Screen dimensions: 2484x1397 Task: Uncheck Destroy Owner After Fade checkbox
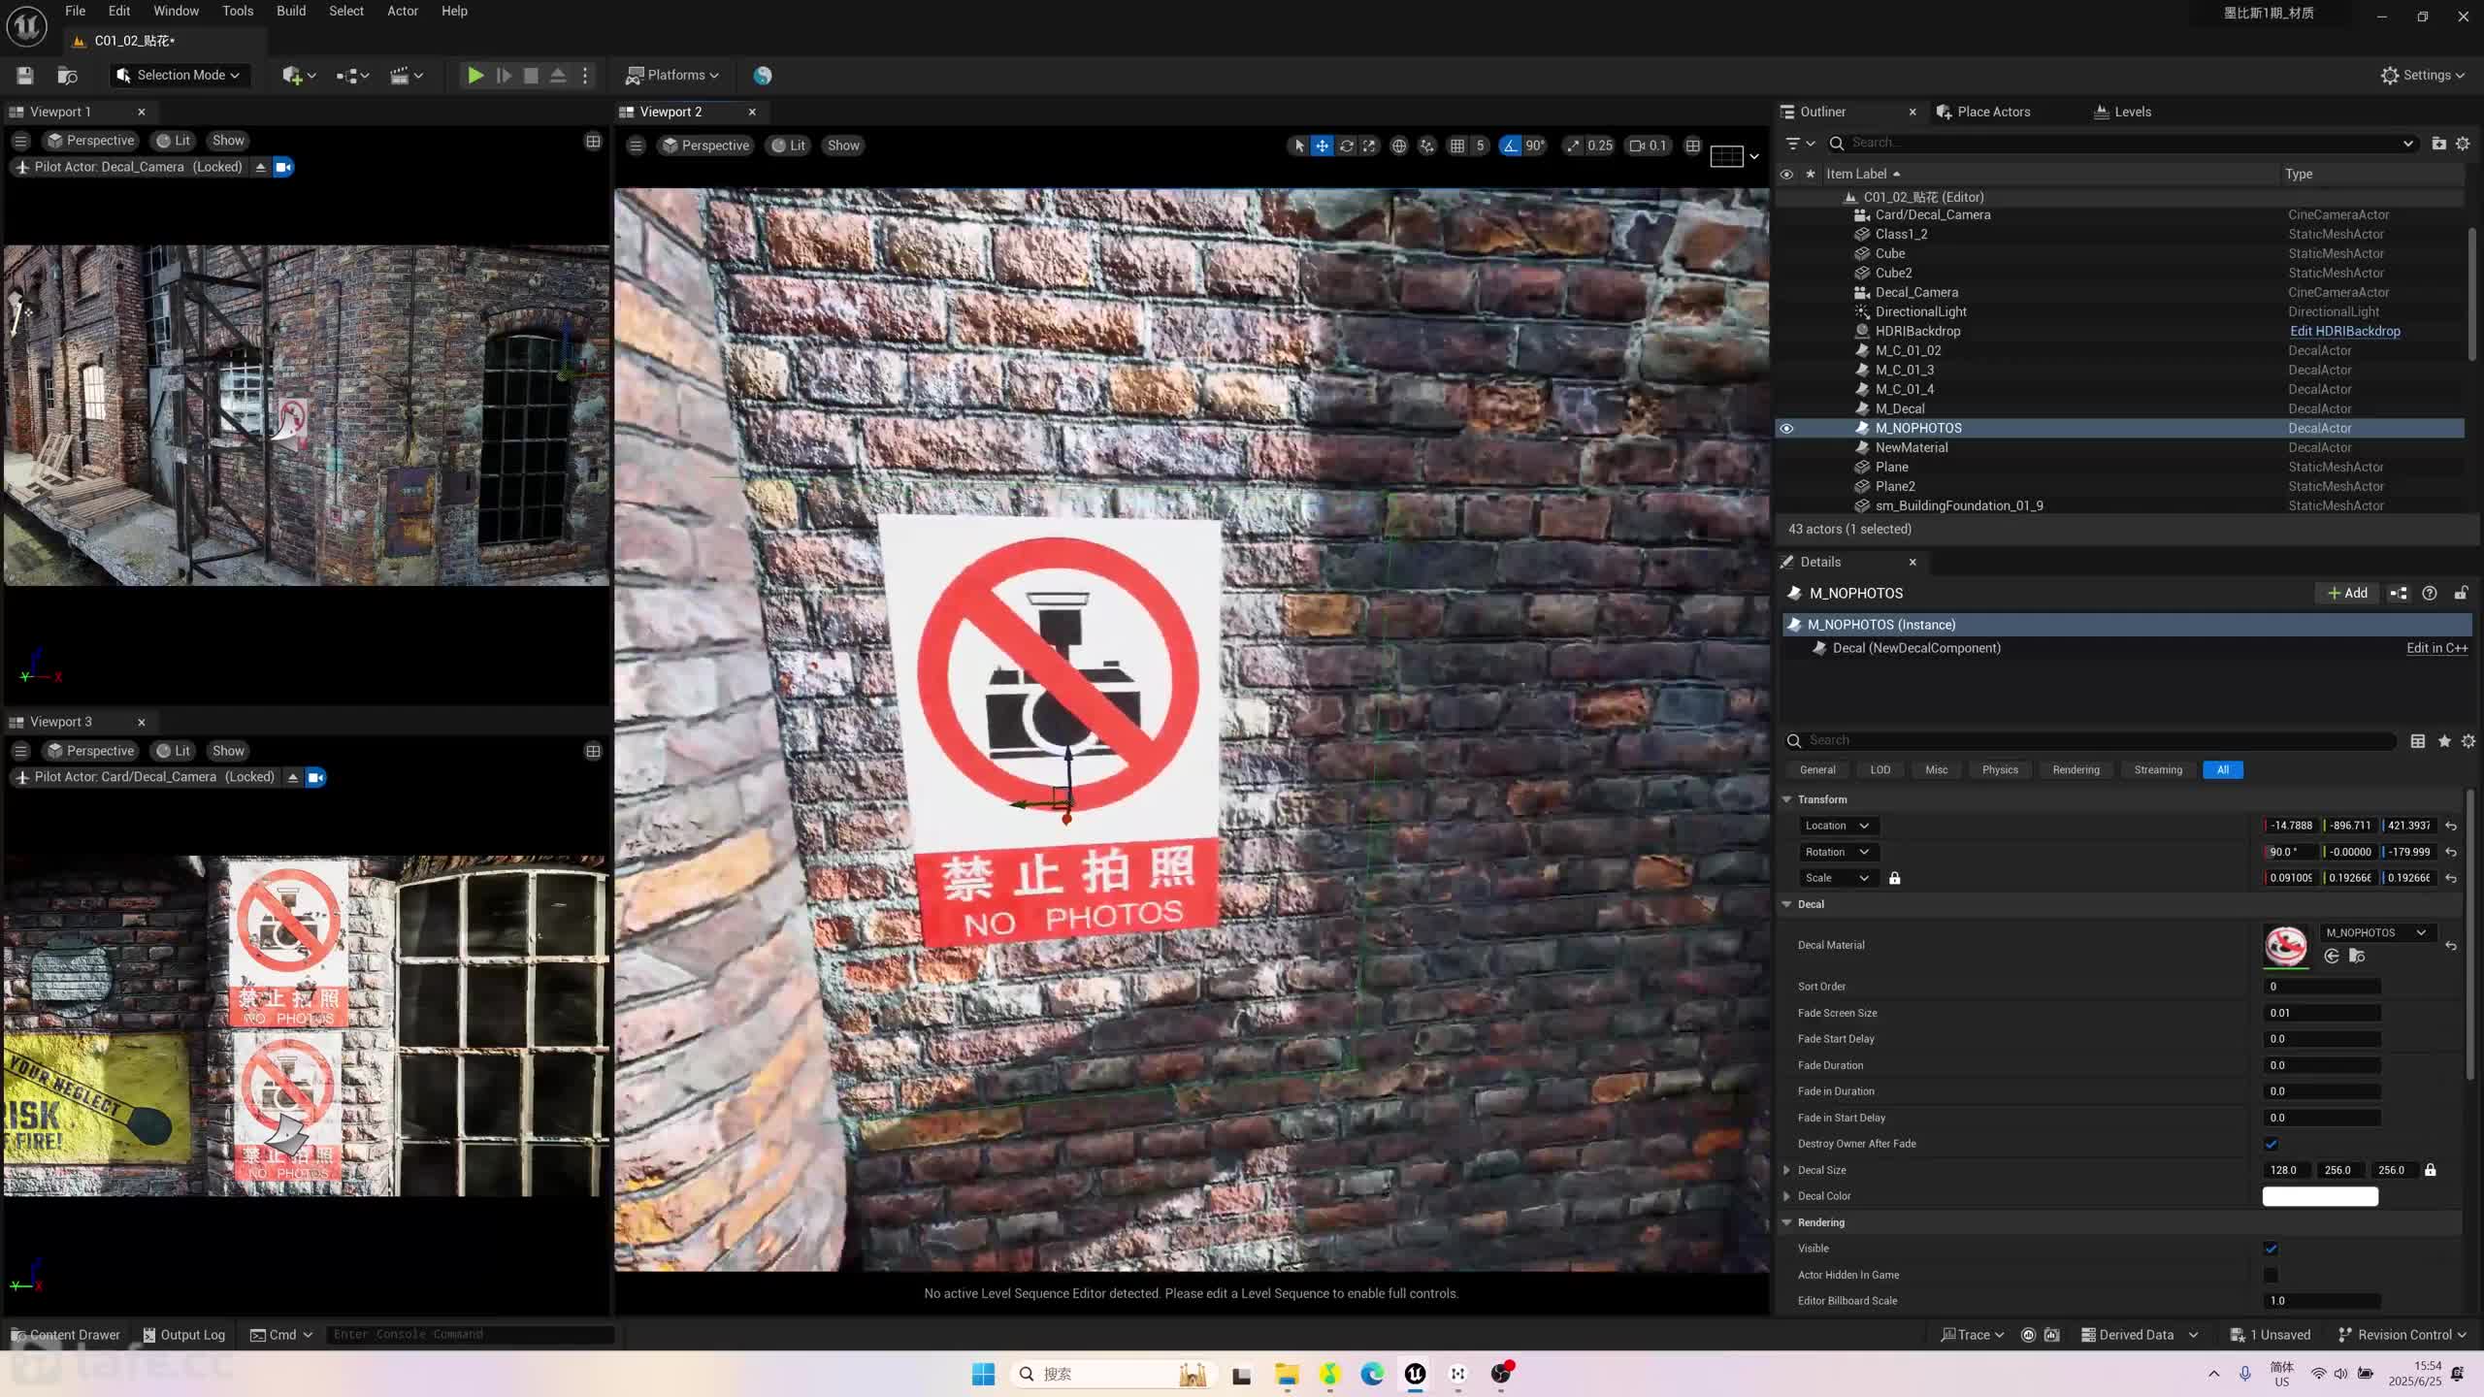[x=2272, y=1144]
